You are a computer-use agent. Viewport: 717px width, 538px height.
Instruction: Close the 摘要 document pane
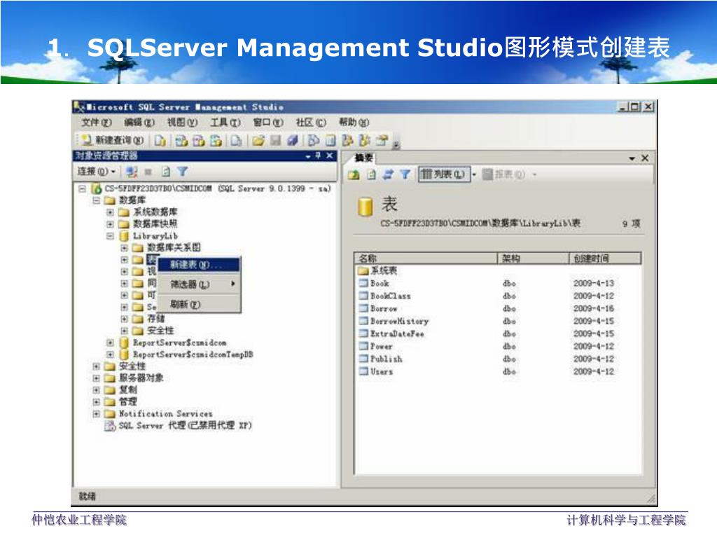645,158
